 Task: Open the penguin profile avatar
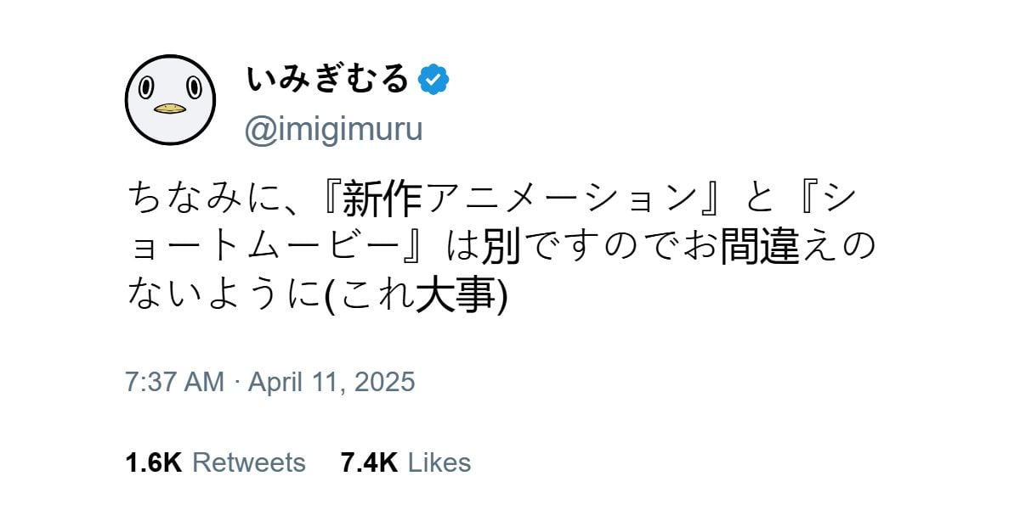(170, 100)
